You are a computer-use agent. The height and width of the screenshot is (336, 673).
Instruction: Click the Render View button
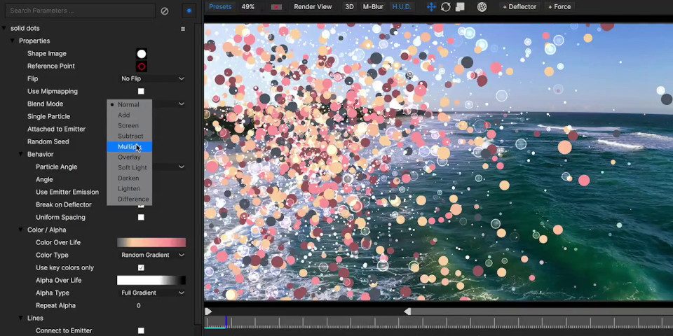[x=313, y=7]
